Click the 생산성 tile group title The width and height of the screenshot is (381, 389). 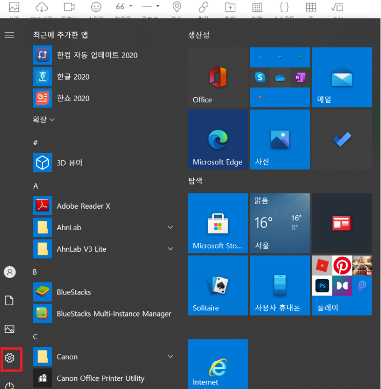click(x=198, y=35)
